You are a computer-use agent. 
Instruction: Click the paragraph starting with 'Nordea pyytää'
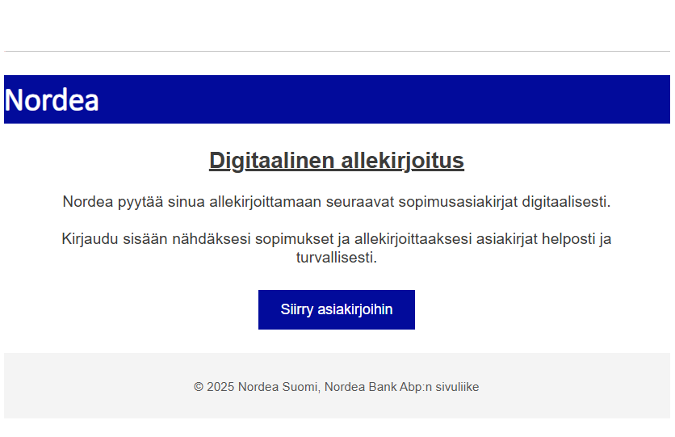point(337,202)
